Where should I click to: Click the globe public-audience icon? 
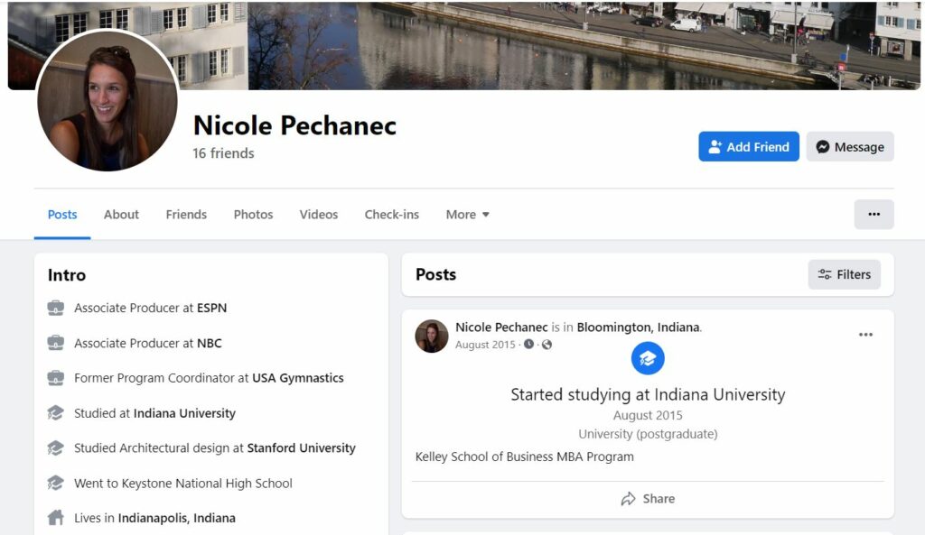(547, 344)
